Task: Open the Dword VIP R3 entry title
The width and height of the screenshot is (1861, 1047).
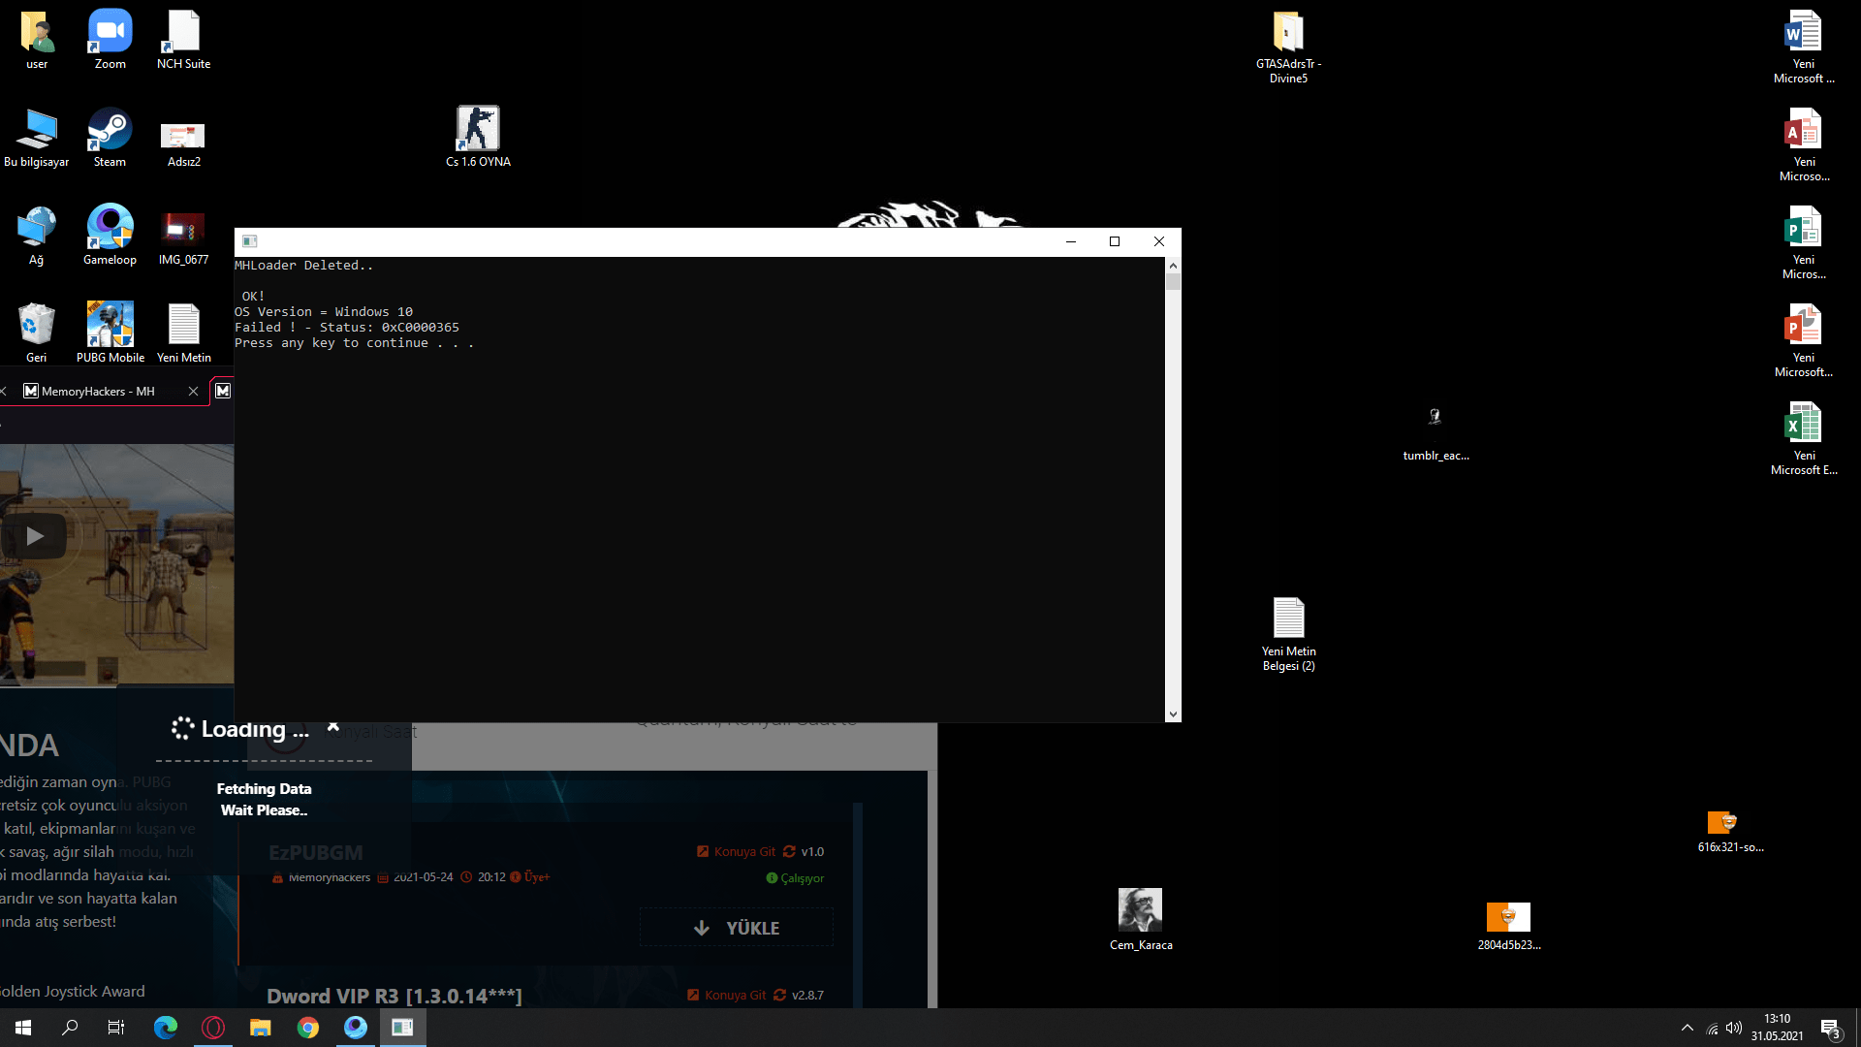Action: coord(394,996)
